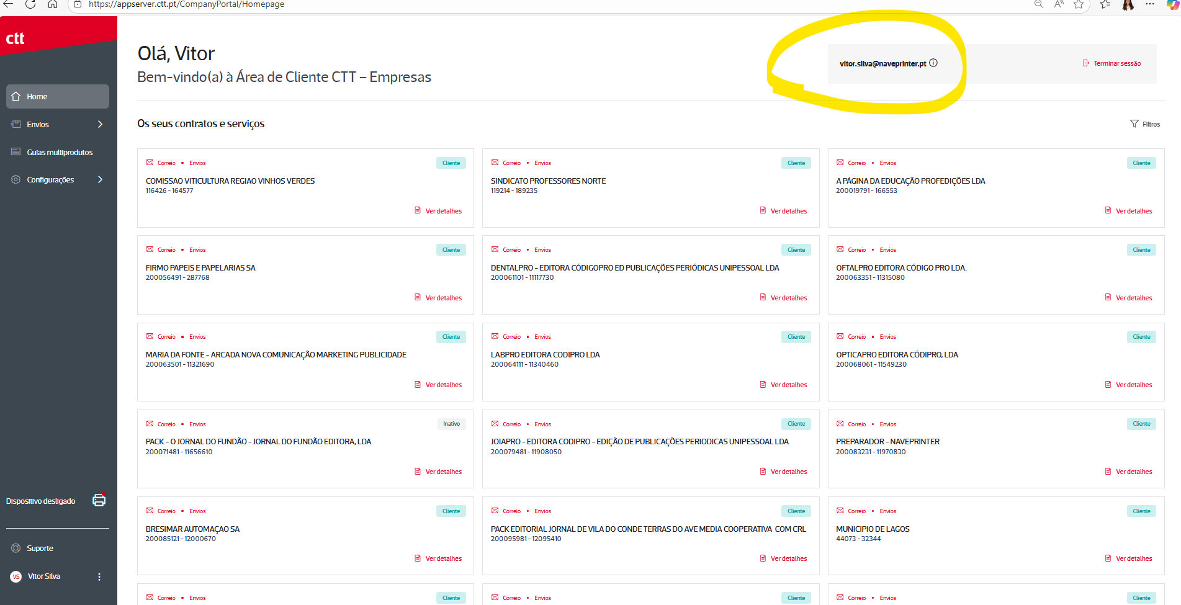1181x605 pixels.
Task: Open Ver detalhes for JOIAPRO contract
Action: click(x=783, y=472)
